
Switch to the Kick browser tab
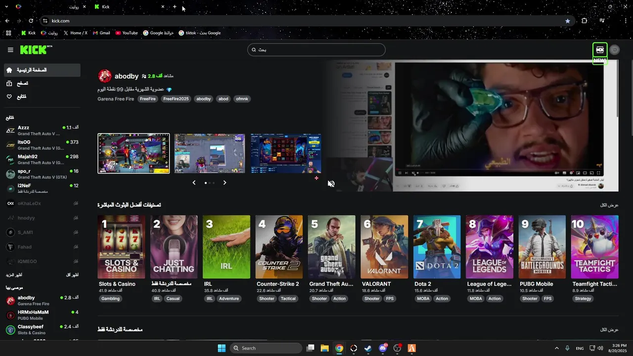pos(130,7)
